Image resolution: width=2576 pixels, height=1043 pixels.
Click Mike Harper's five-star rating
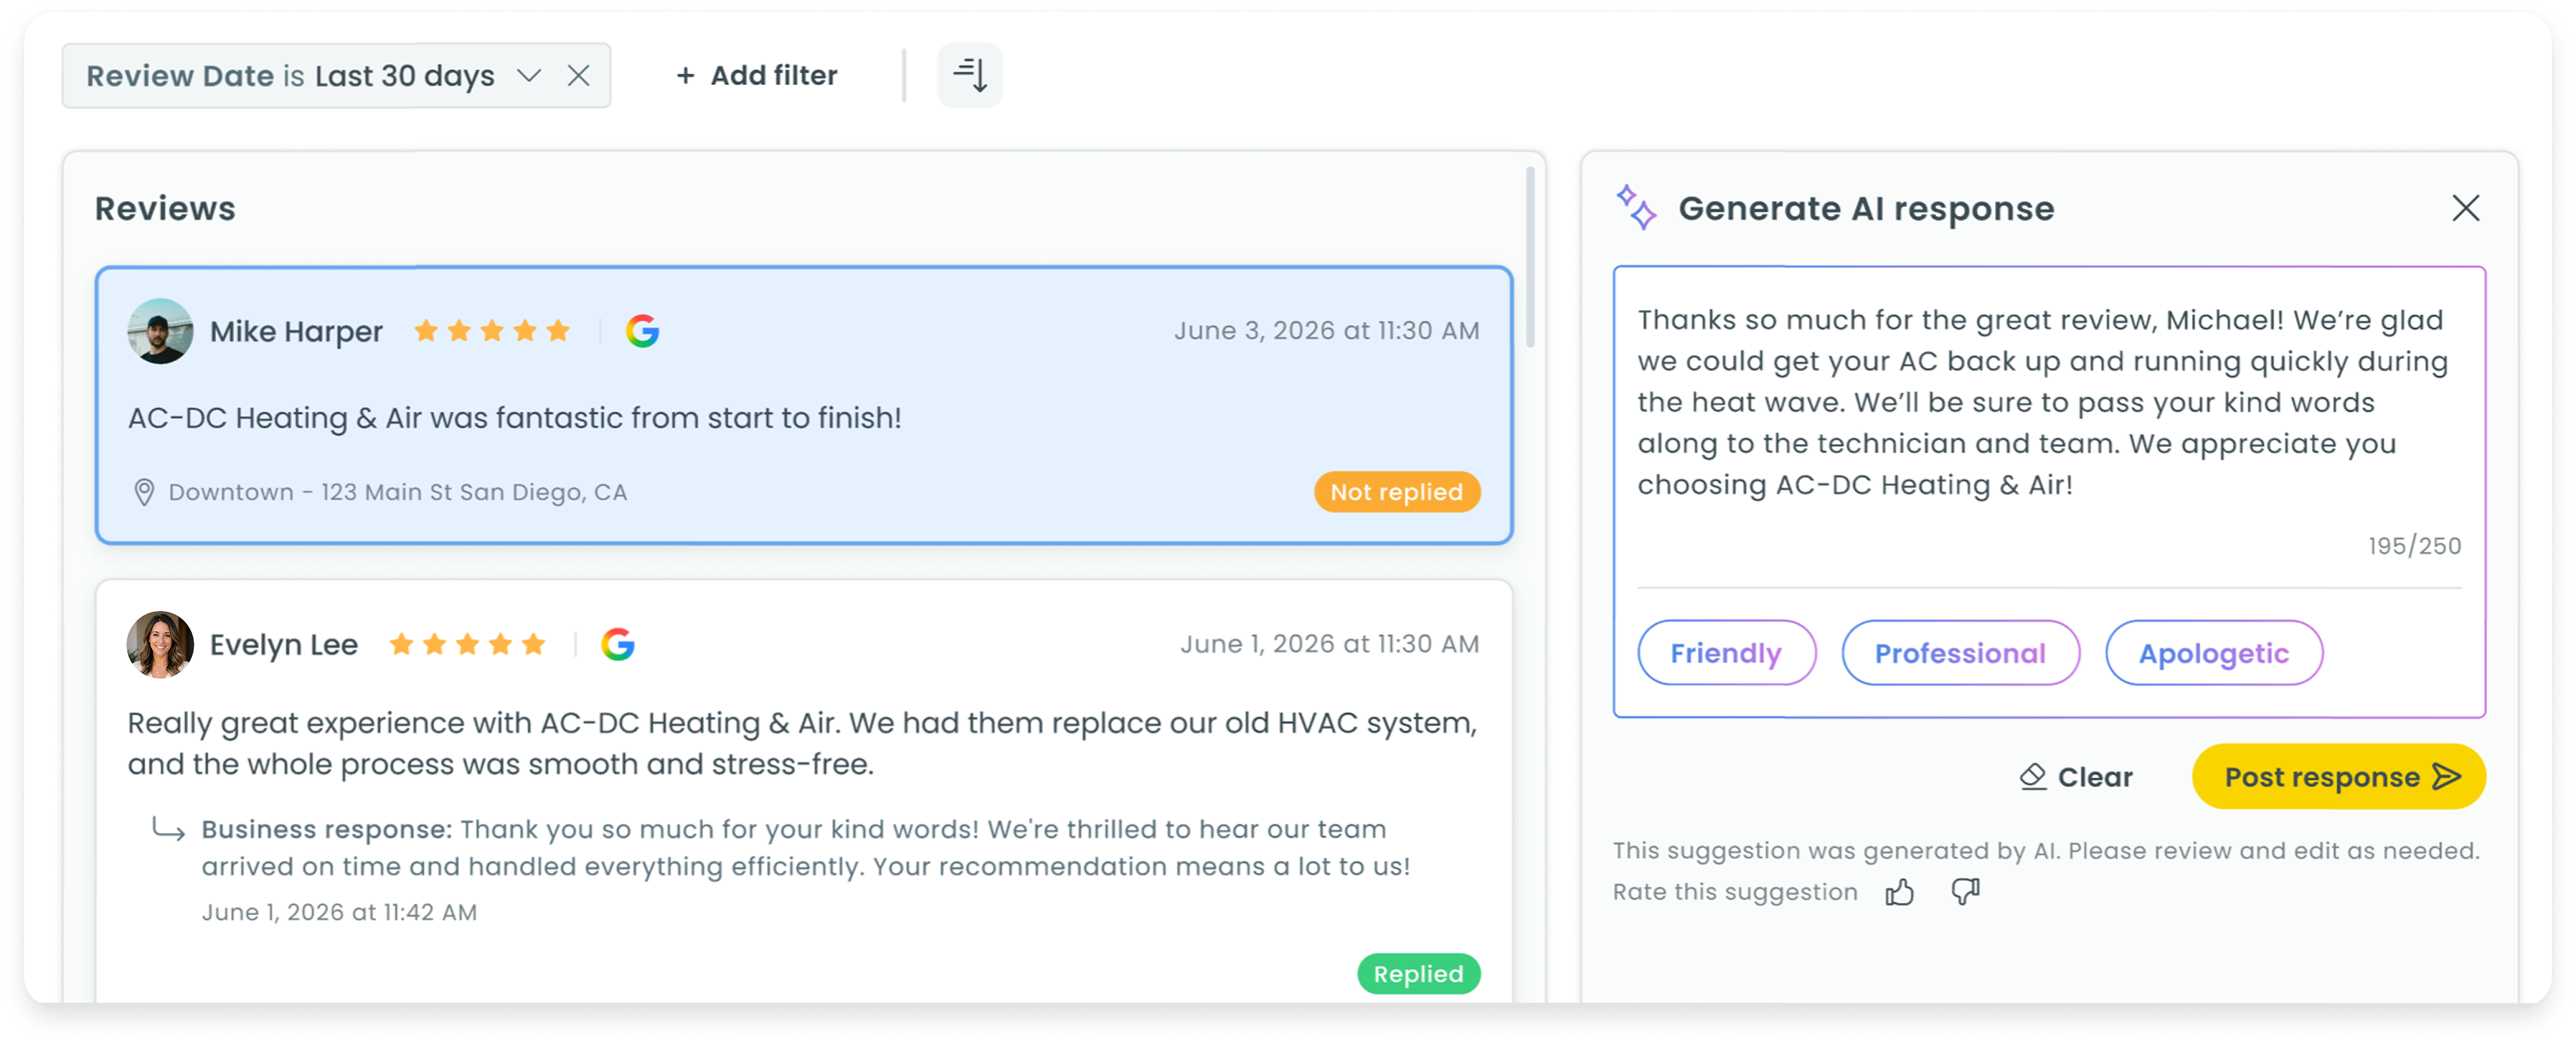coord(492,331)
